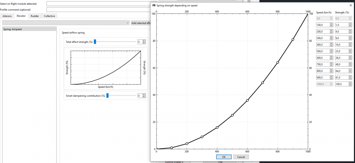Adjust the Smart dampening contribution slider
This screenshot has width=355, height=163.
click(x=121, y=96)
